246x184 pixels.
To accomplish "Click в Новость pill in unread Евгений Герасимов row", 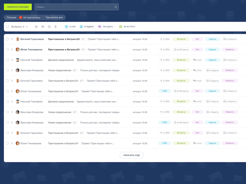I will tap(230, 39).
